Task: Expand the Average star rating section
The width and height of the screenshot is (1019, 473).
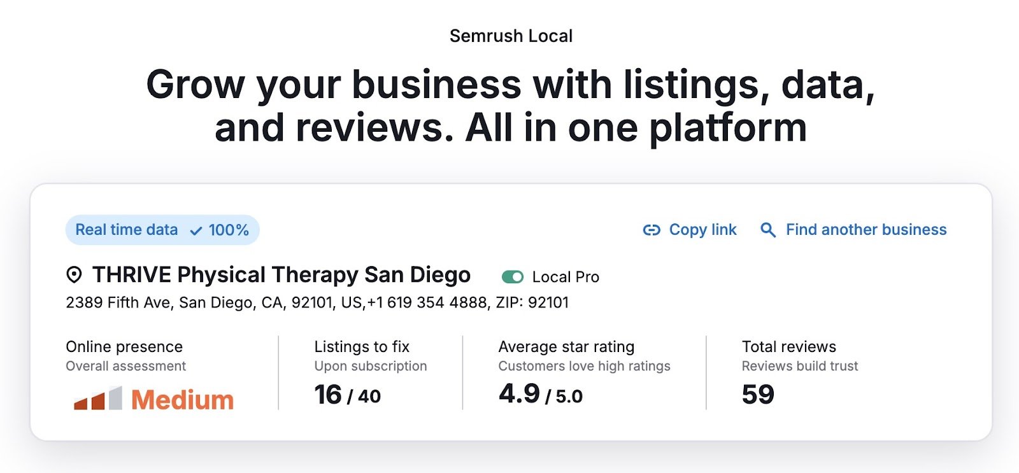Action: pos(566,346)
